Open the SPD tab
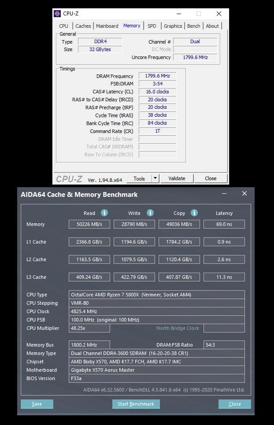The height and width of the screenshot is (425, 274). [x=152, y=26]
